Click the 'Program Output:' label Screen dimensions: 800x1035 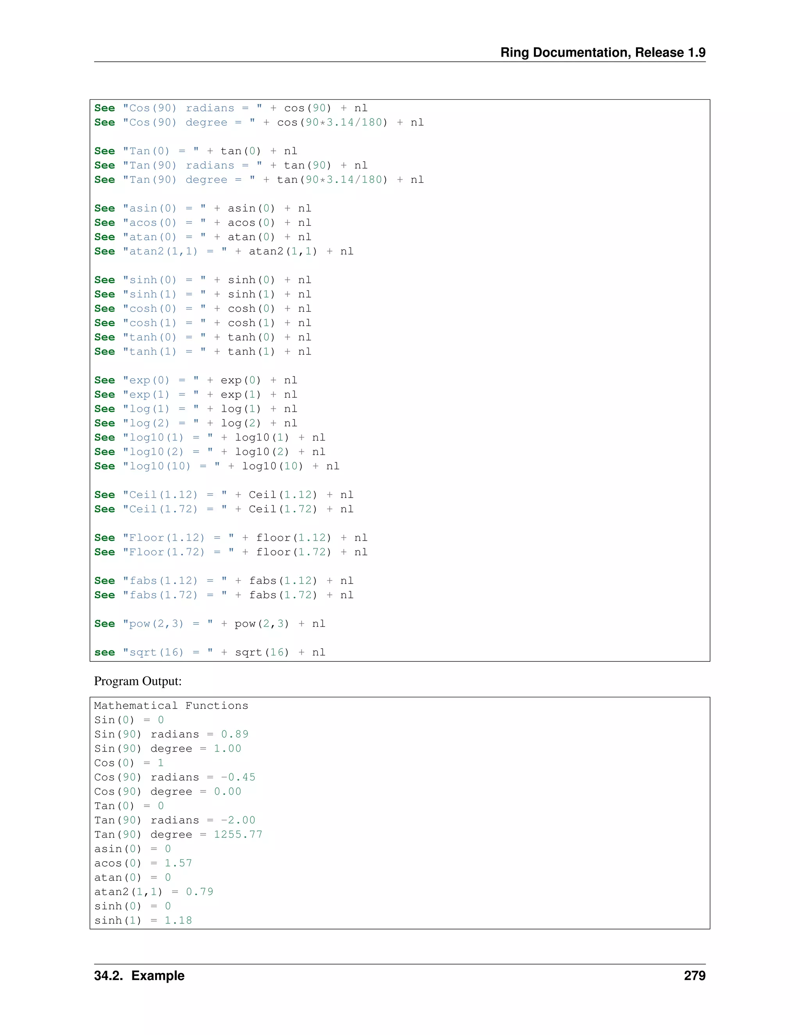coord(137,681)
